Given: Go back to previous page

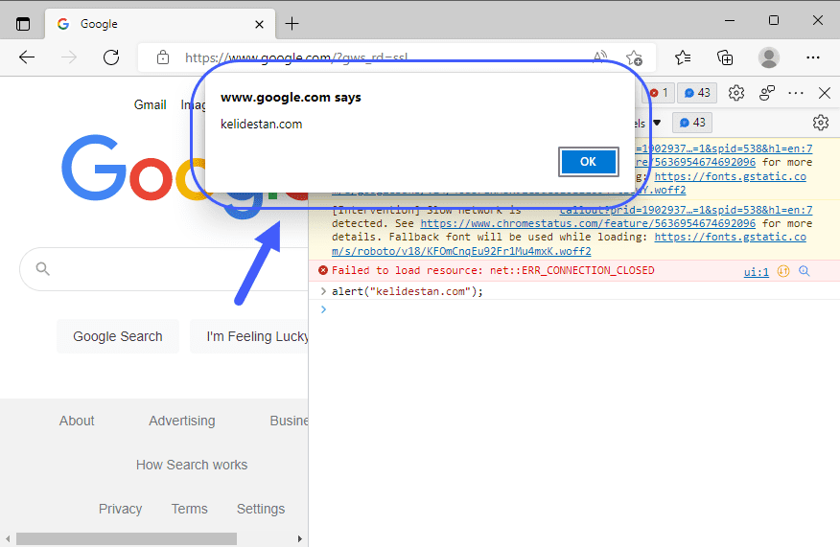Looking at the screenshot, I should (26, 57).
